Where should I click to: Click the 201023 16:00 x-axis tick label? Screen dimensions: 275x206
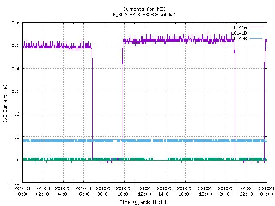pos(185,191)
